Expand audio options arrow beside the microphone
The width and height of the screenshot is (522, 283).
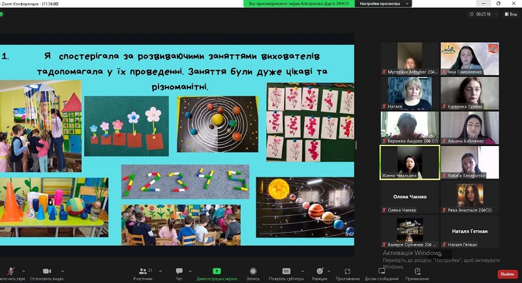coord(23,271)
